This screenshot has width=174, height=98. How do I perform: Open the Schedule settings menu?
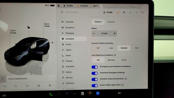(x=68, y=66)
